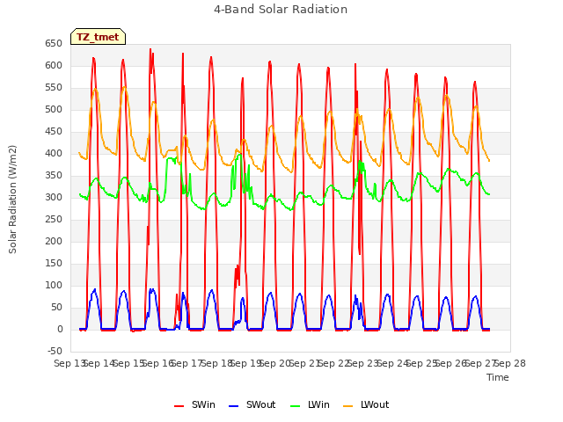Screen dimensions: 563x422
Task: Click the chart title 4-Band Solar Radiation
Action: pos(281,10)
